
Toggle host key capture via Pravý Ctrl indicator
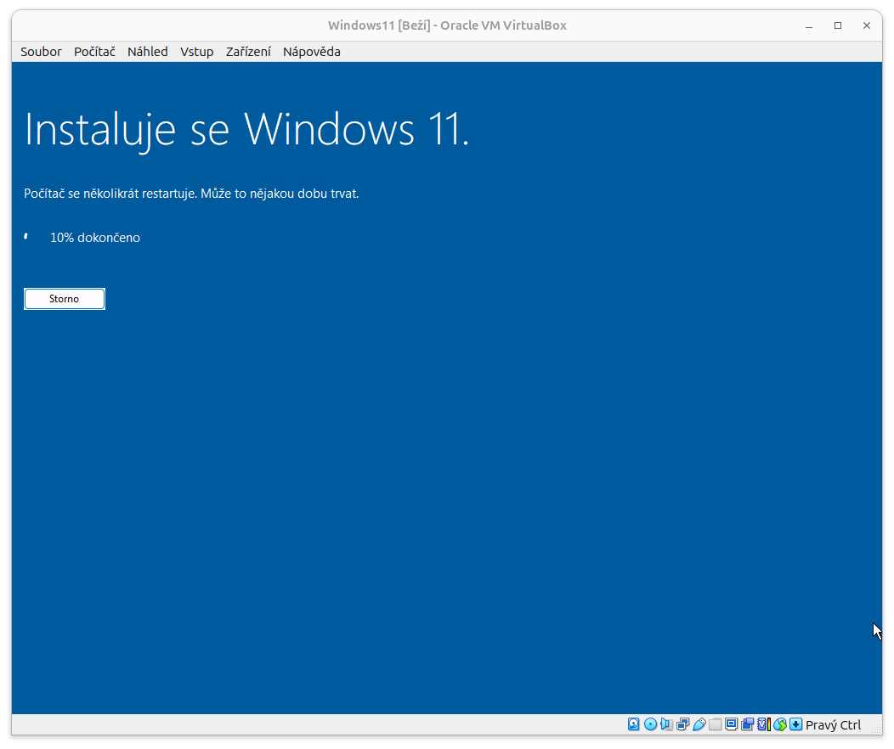[833, 724]
